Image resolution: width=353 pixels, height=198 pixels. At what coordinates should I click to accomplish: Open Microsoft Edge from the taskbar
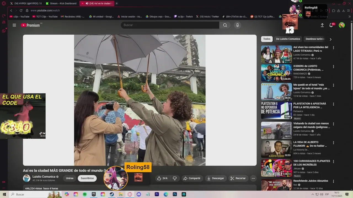click(166, 194)
